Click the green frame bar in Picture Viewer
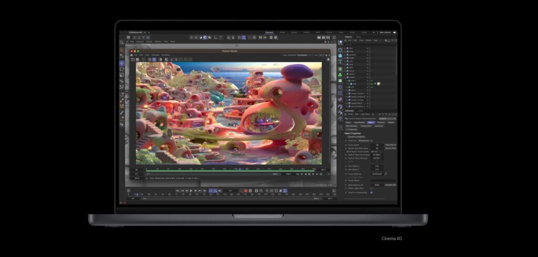 pyautogui.click(x=230, y=170)
